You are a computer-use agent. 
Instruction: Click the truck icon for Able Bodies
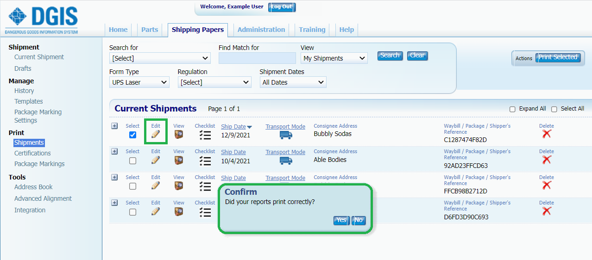pos(286,161)
